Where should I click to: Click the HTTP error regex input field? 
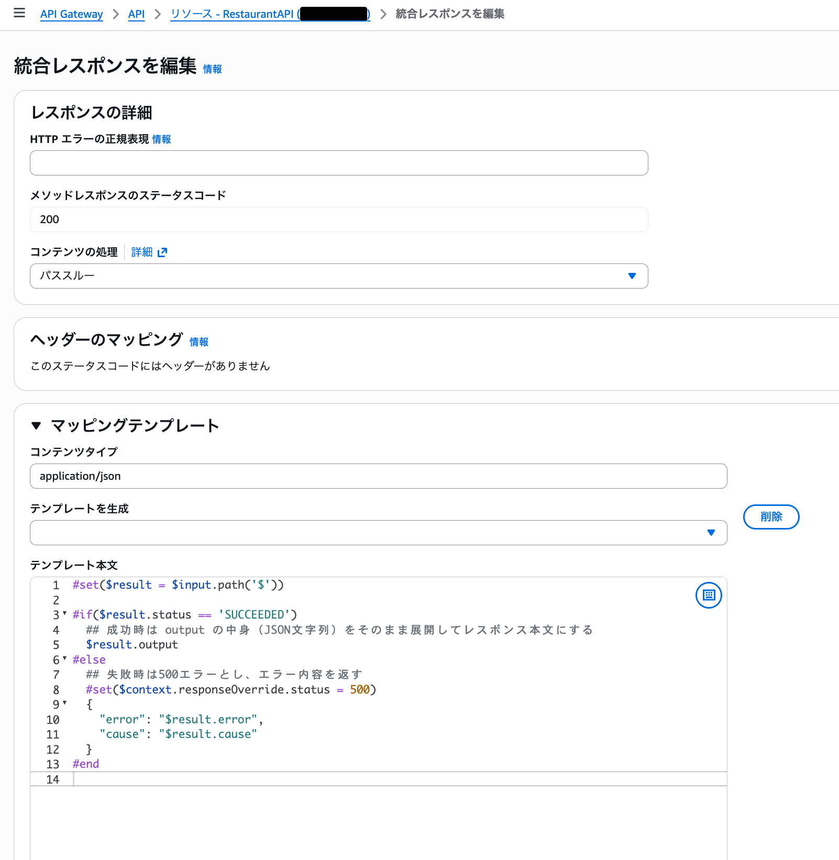339,163
